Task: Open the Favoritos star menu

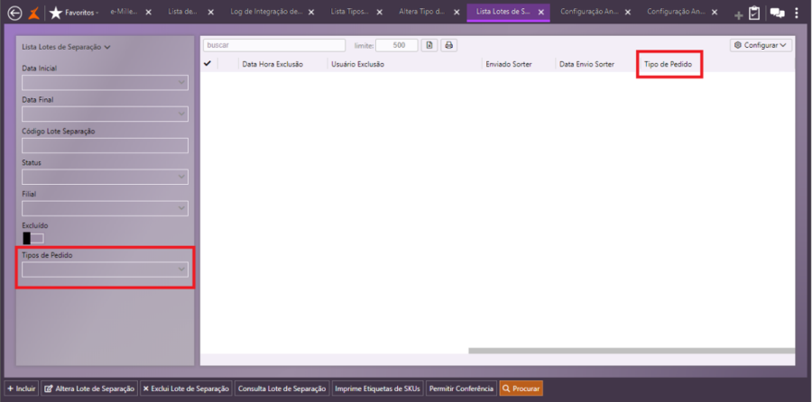Action: point(74,13)
